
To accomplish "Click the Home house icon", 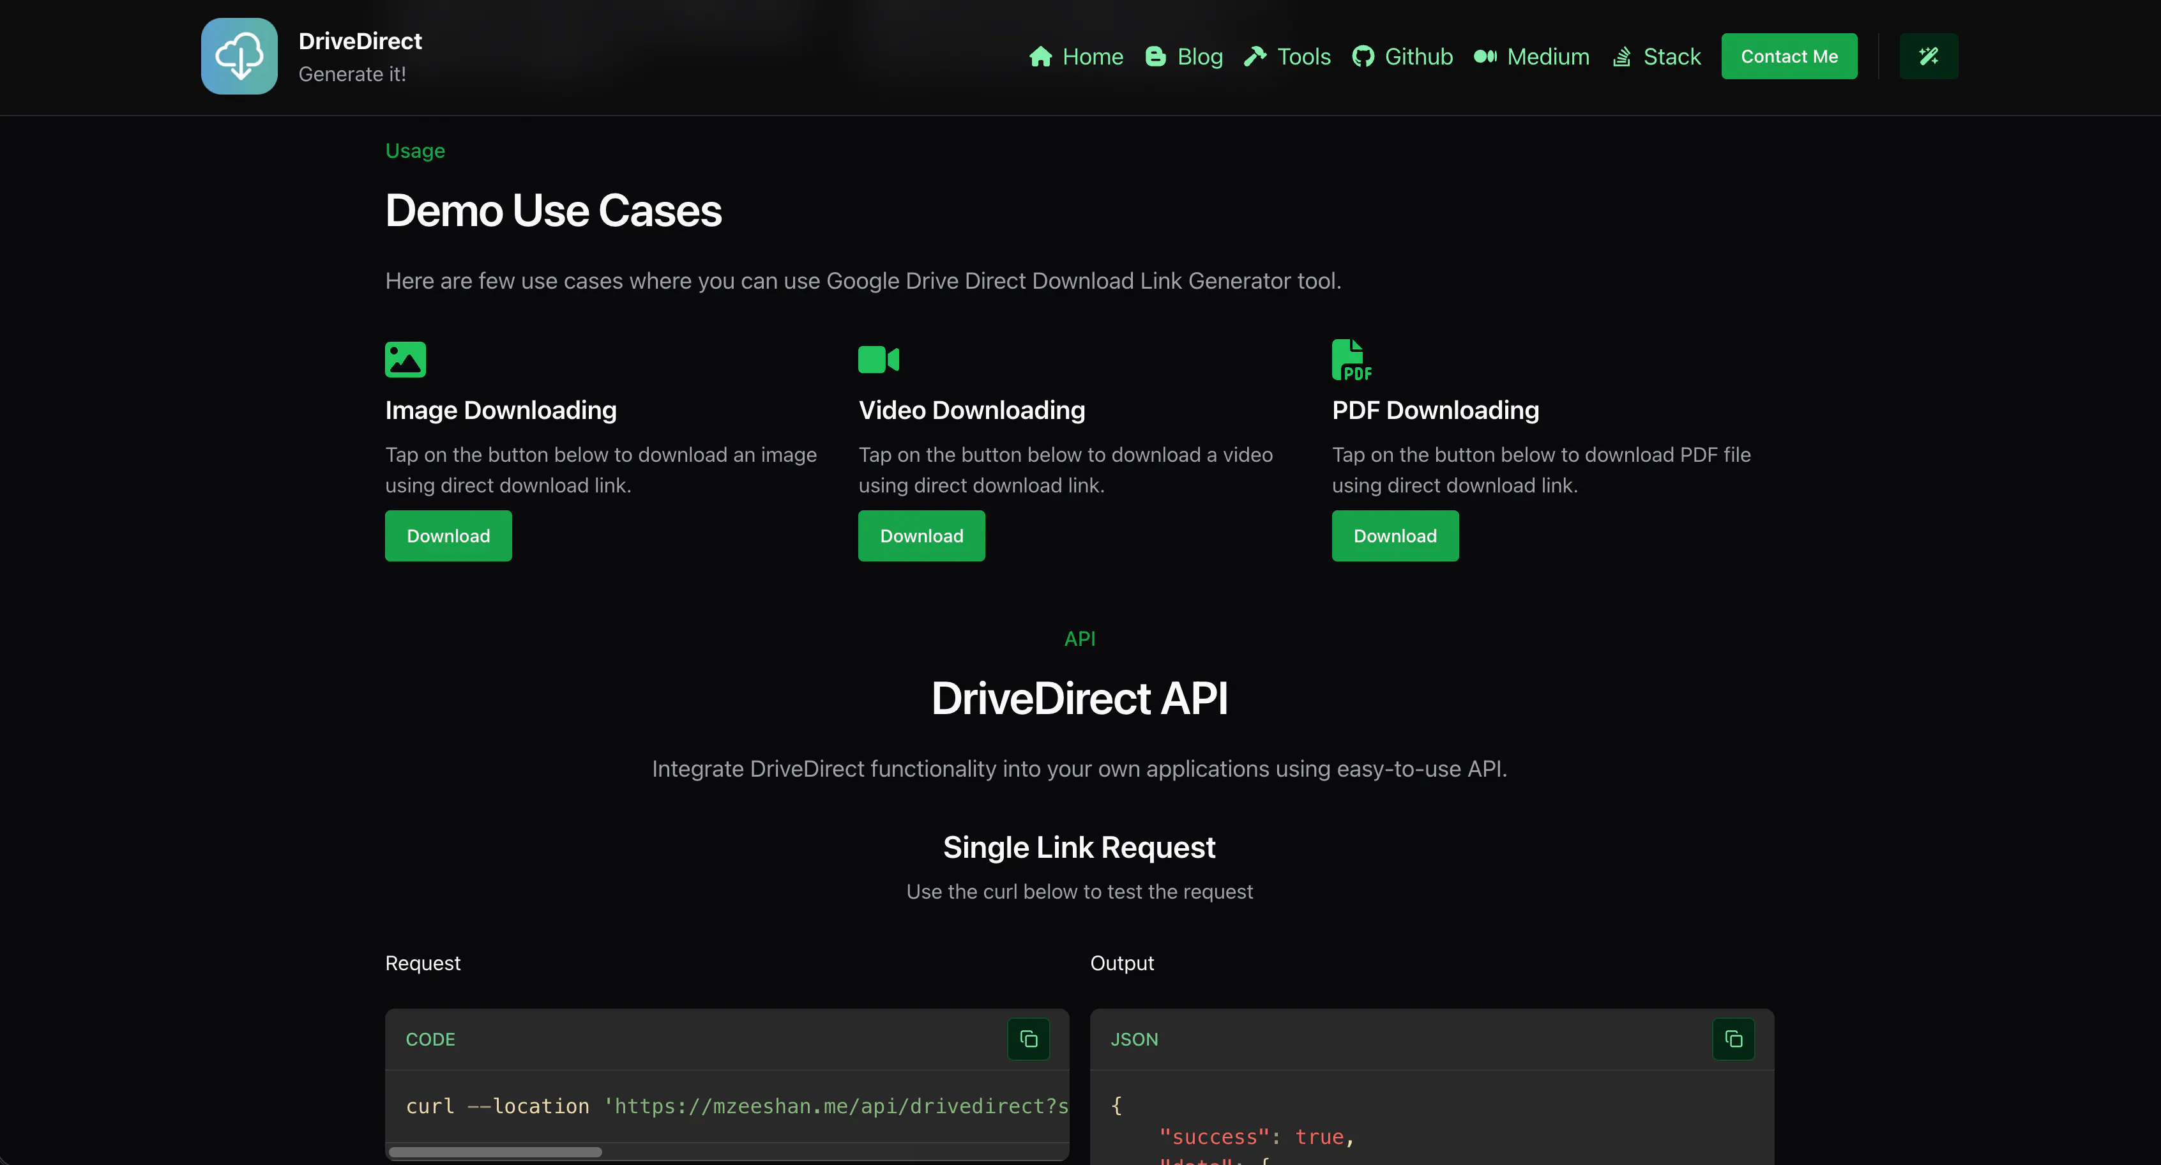I will [x=1040, y=56].
